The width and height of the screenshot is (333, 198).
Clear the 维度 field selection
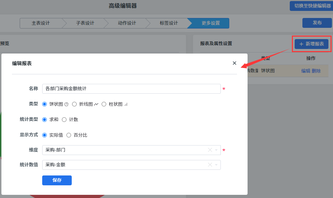[x=210, y=150]
